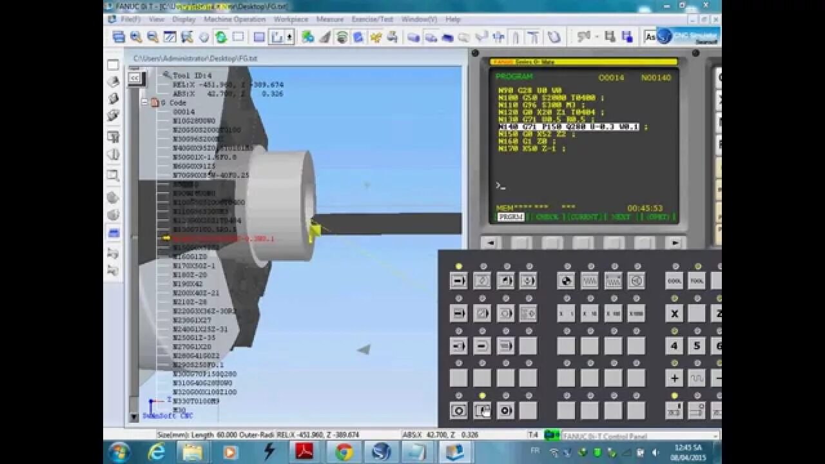Toggle the single block button

459,313
